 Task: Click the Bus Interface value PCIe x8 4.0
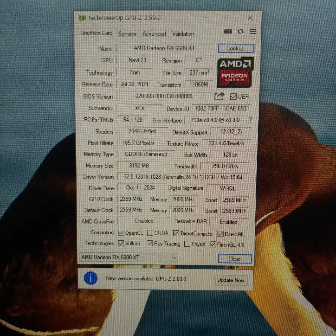coord(215,120)
